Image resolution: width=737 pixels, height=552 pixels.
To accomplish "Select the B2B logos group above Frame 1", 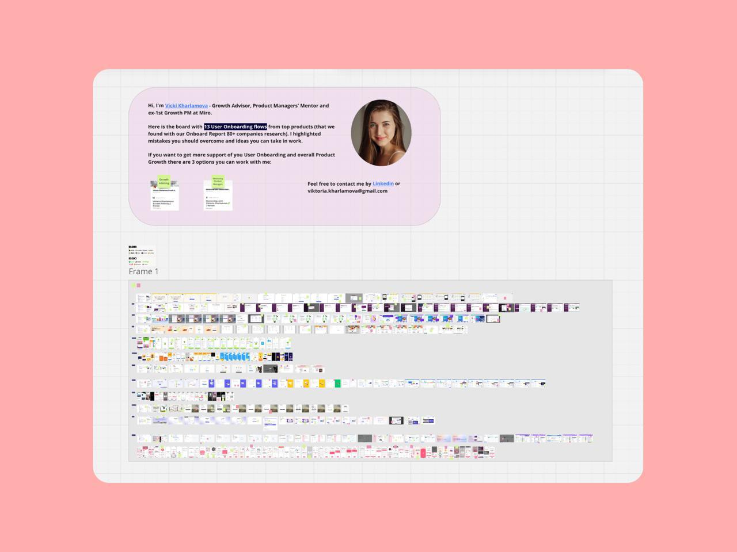I will click(x=141, y=250).
